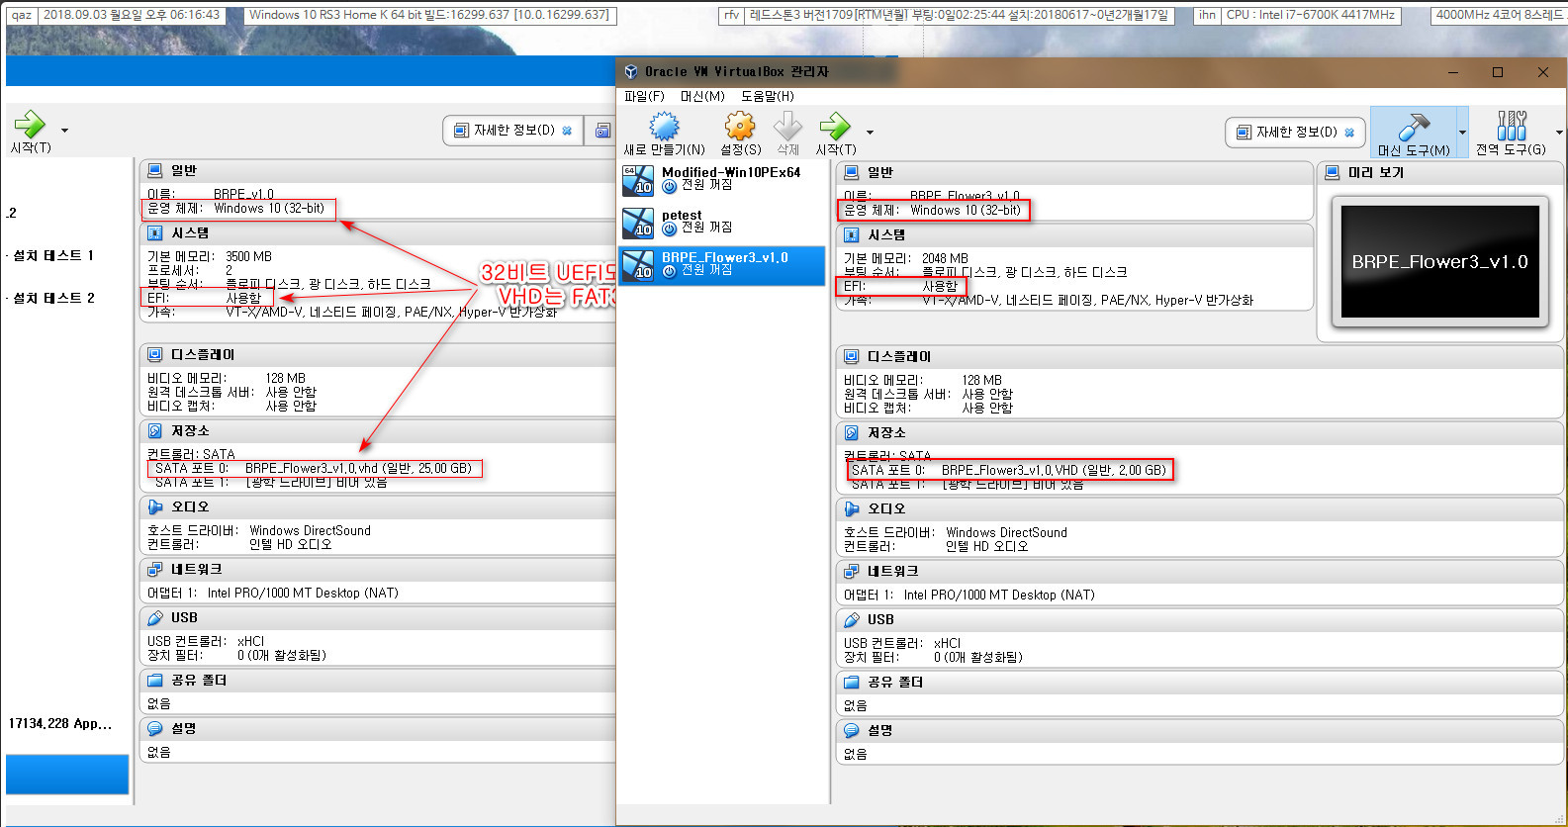
Task: Click Network section icon in front window
Action: (852, 571)
